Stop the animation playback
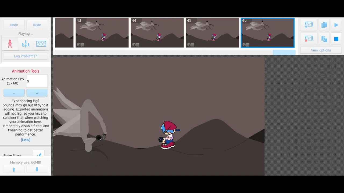Screen dimensions: 344x193 (336, 39)
